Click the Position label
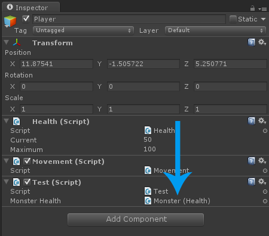Image resolution: width=269 pixels, height=236 pixels. pos(18,52)
